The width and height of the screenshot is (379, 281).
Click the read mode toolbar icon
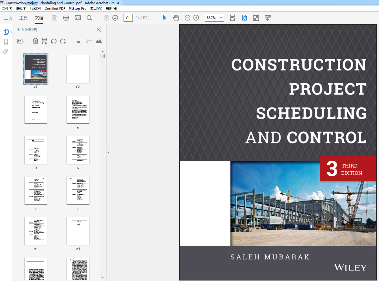268,18
